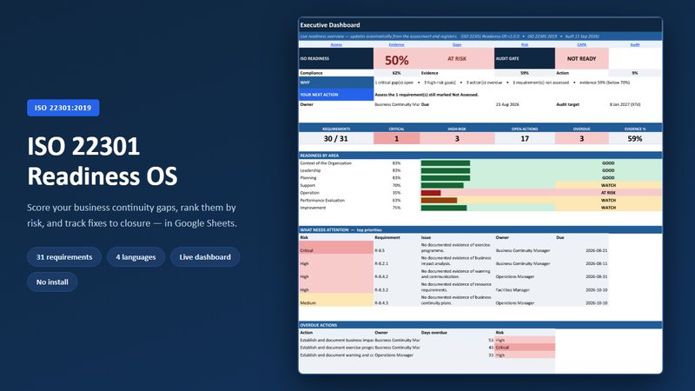The image size is (695, 391).
Task: Select the AT RISK readiness status cell
Action: click(457, 58)
